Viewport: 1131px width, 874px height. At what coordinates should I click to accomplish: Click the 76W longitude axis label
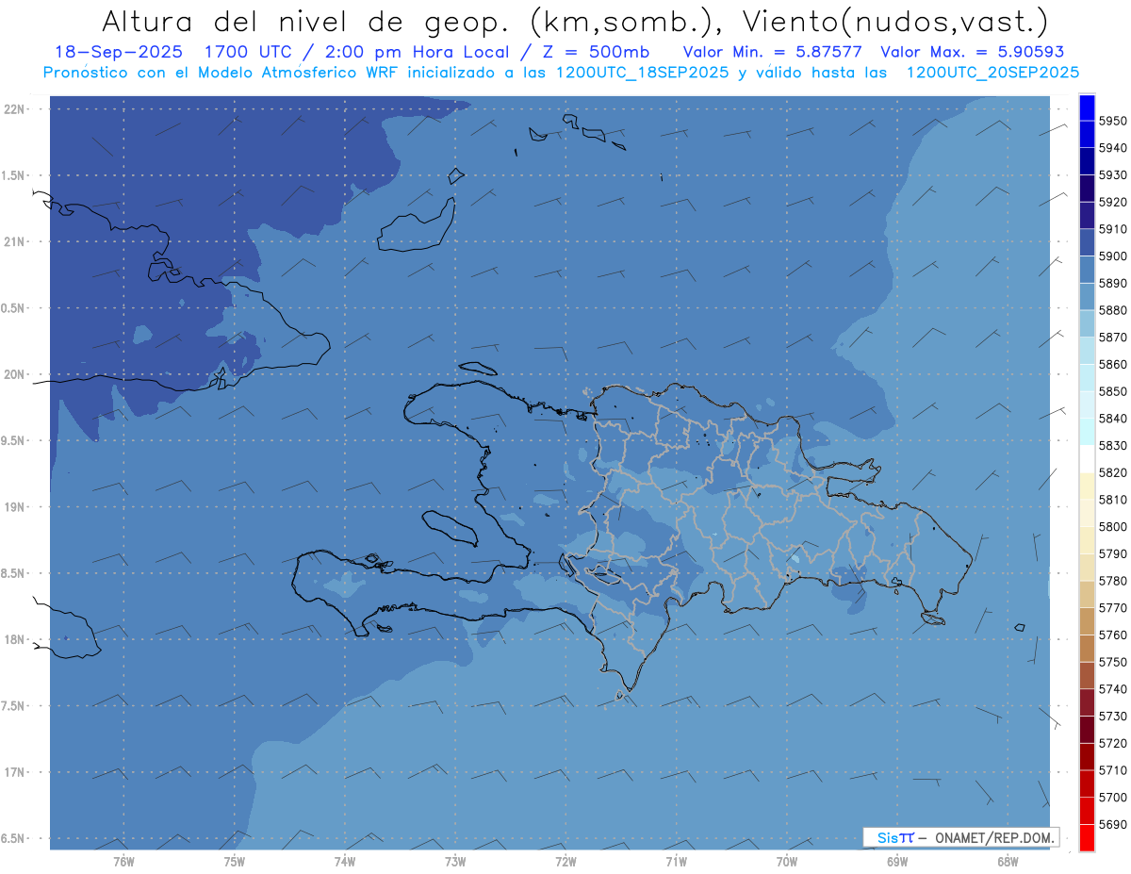pos(123,861)
